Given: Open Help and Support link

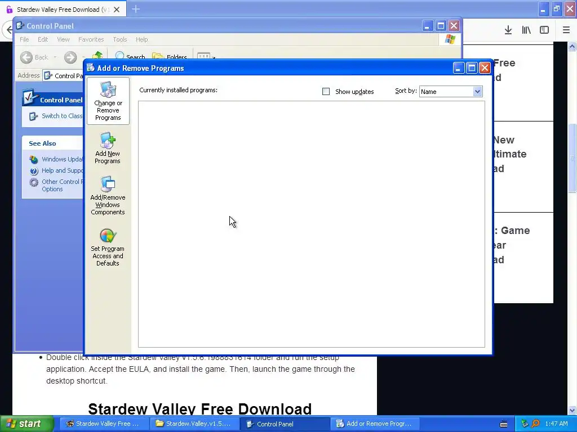Looking at the screenshot, I should 62,170.
